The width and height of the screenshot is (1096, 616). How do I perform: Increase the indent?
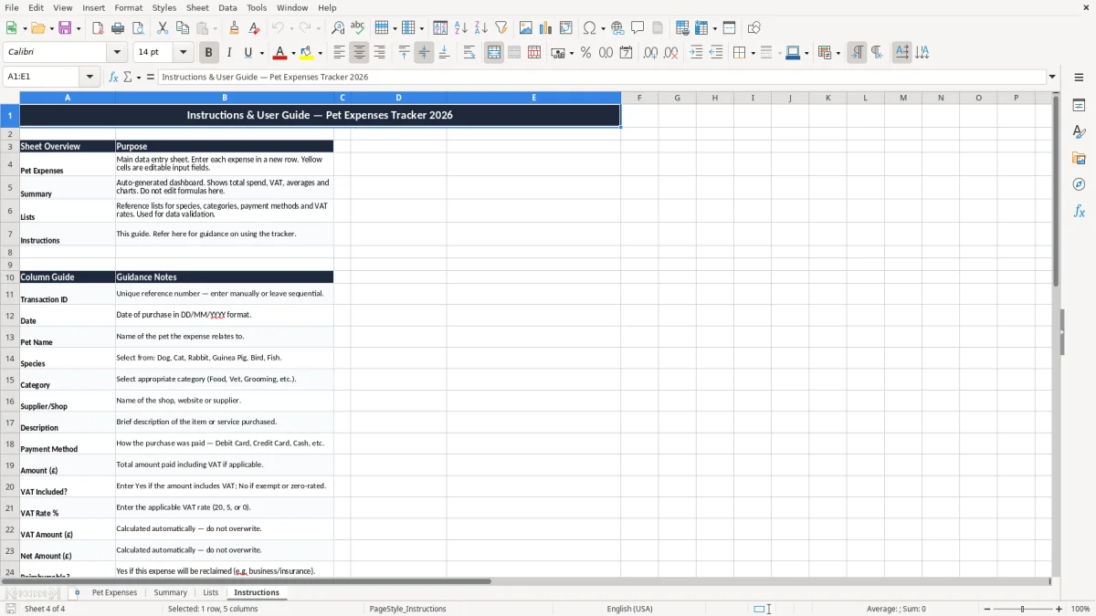696,53
